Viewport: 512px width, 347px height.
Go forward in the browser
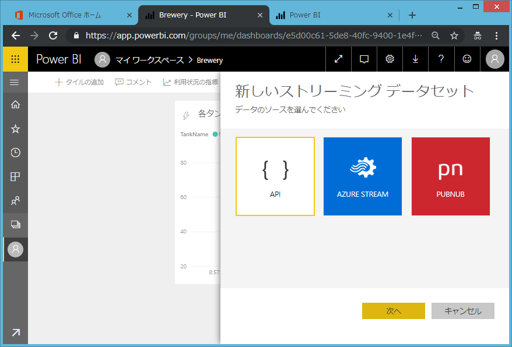pos(34,36)
